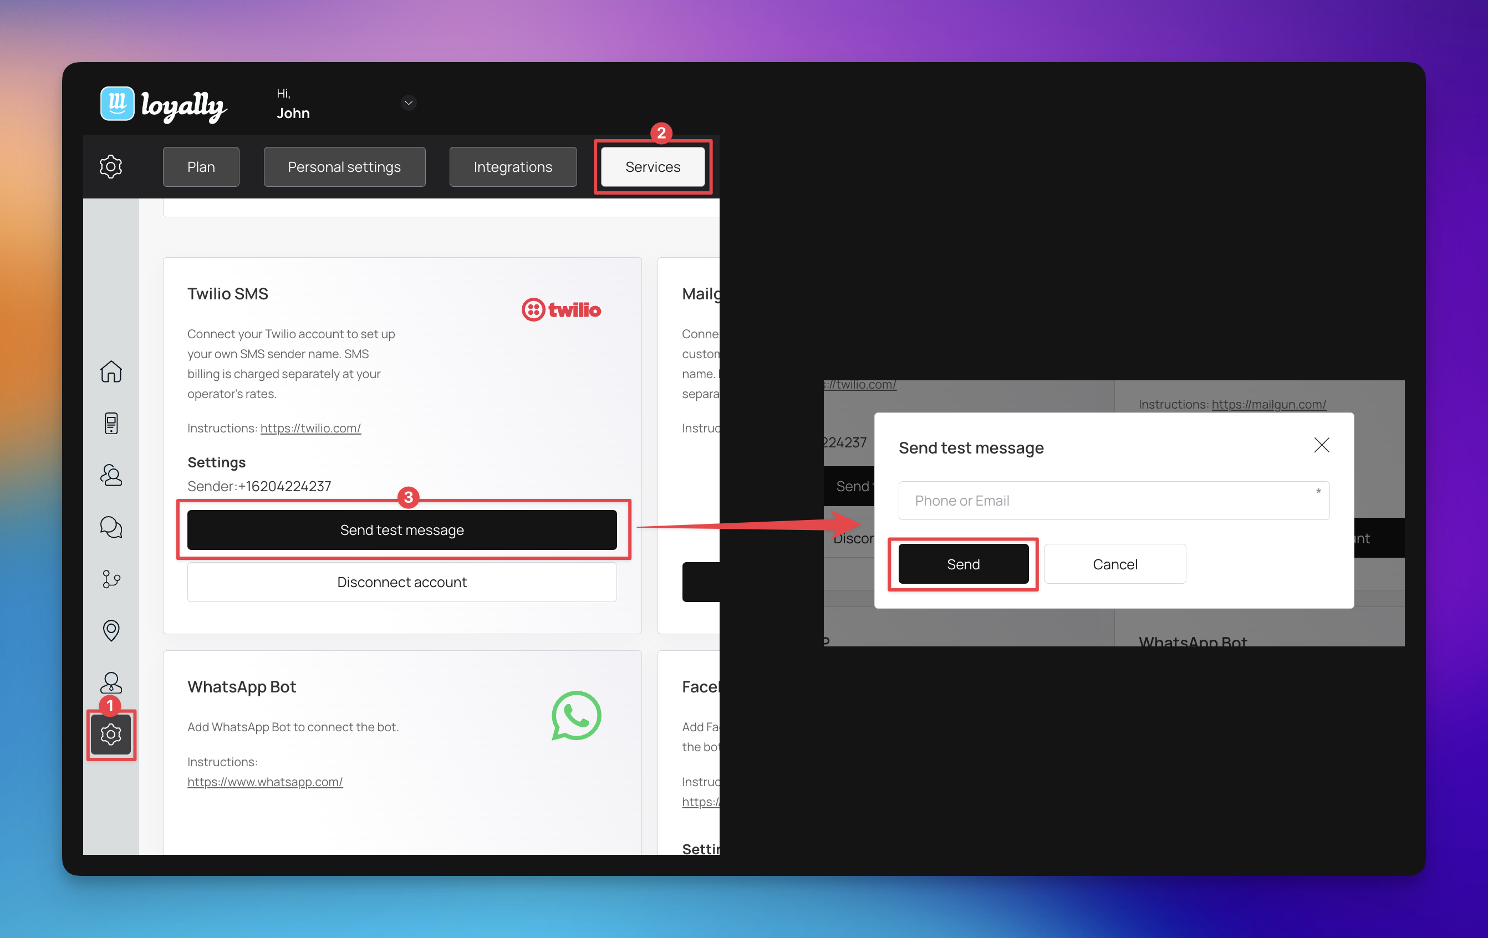1488x938 pixels.
Task: Click the Phone or Email input field
Action: coord(1114,501)
